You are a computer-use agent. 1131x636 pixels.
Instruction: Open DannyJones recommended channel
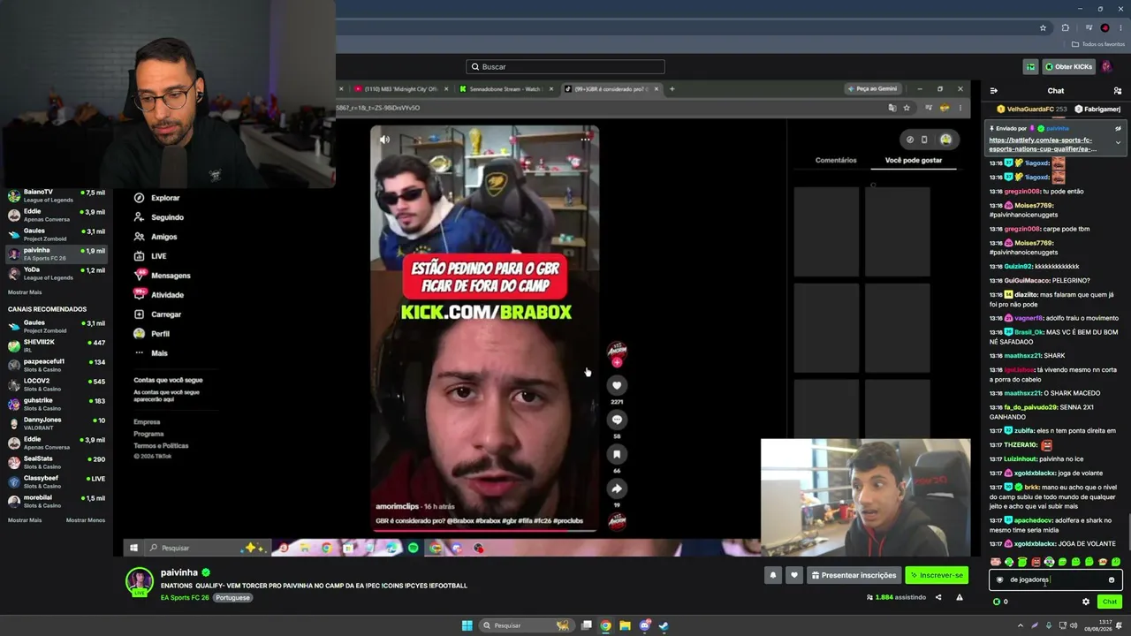57,423
